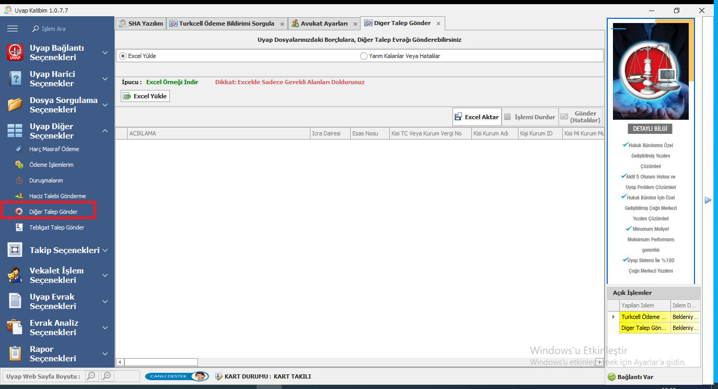Click the Dosya Sorgulama folder icon

[15, 105]
